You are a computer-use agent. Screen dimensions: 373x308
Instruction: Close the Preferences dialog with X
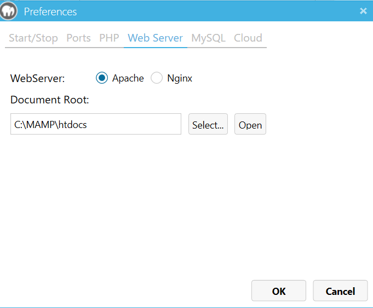point(363,11)
